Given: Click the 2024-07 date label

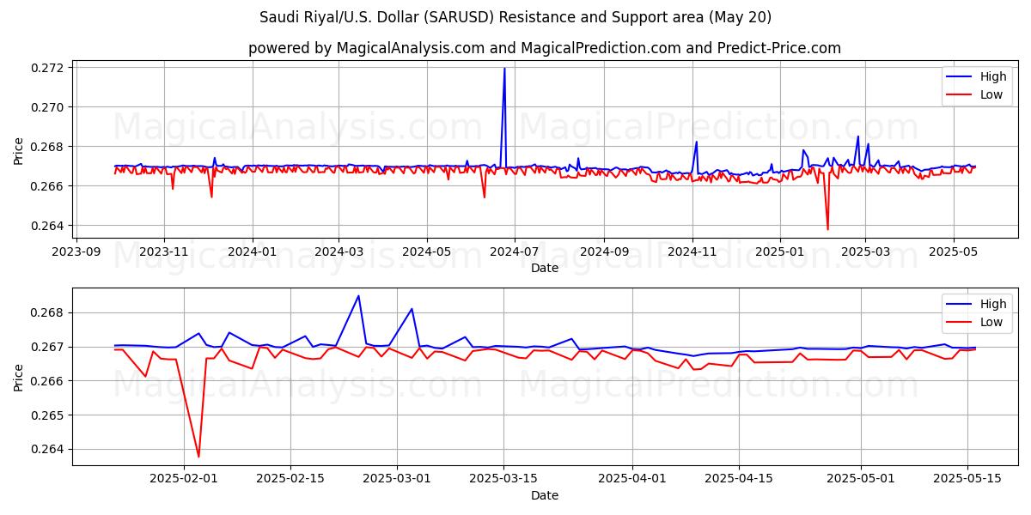Looking at the screenshot, I should point(514,251).
